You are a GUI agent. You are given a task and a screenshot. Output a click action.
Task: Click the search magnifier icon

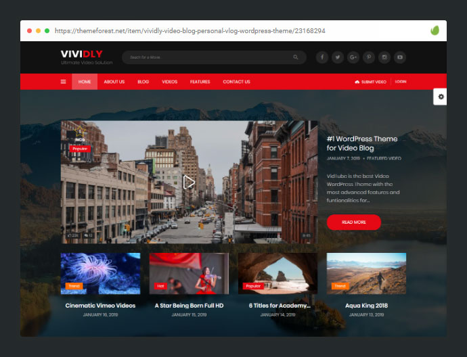pyautogui.click(x=296, y=57)
